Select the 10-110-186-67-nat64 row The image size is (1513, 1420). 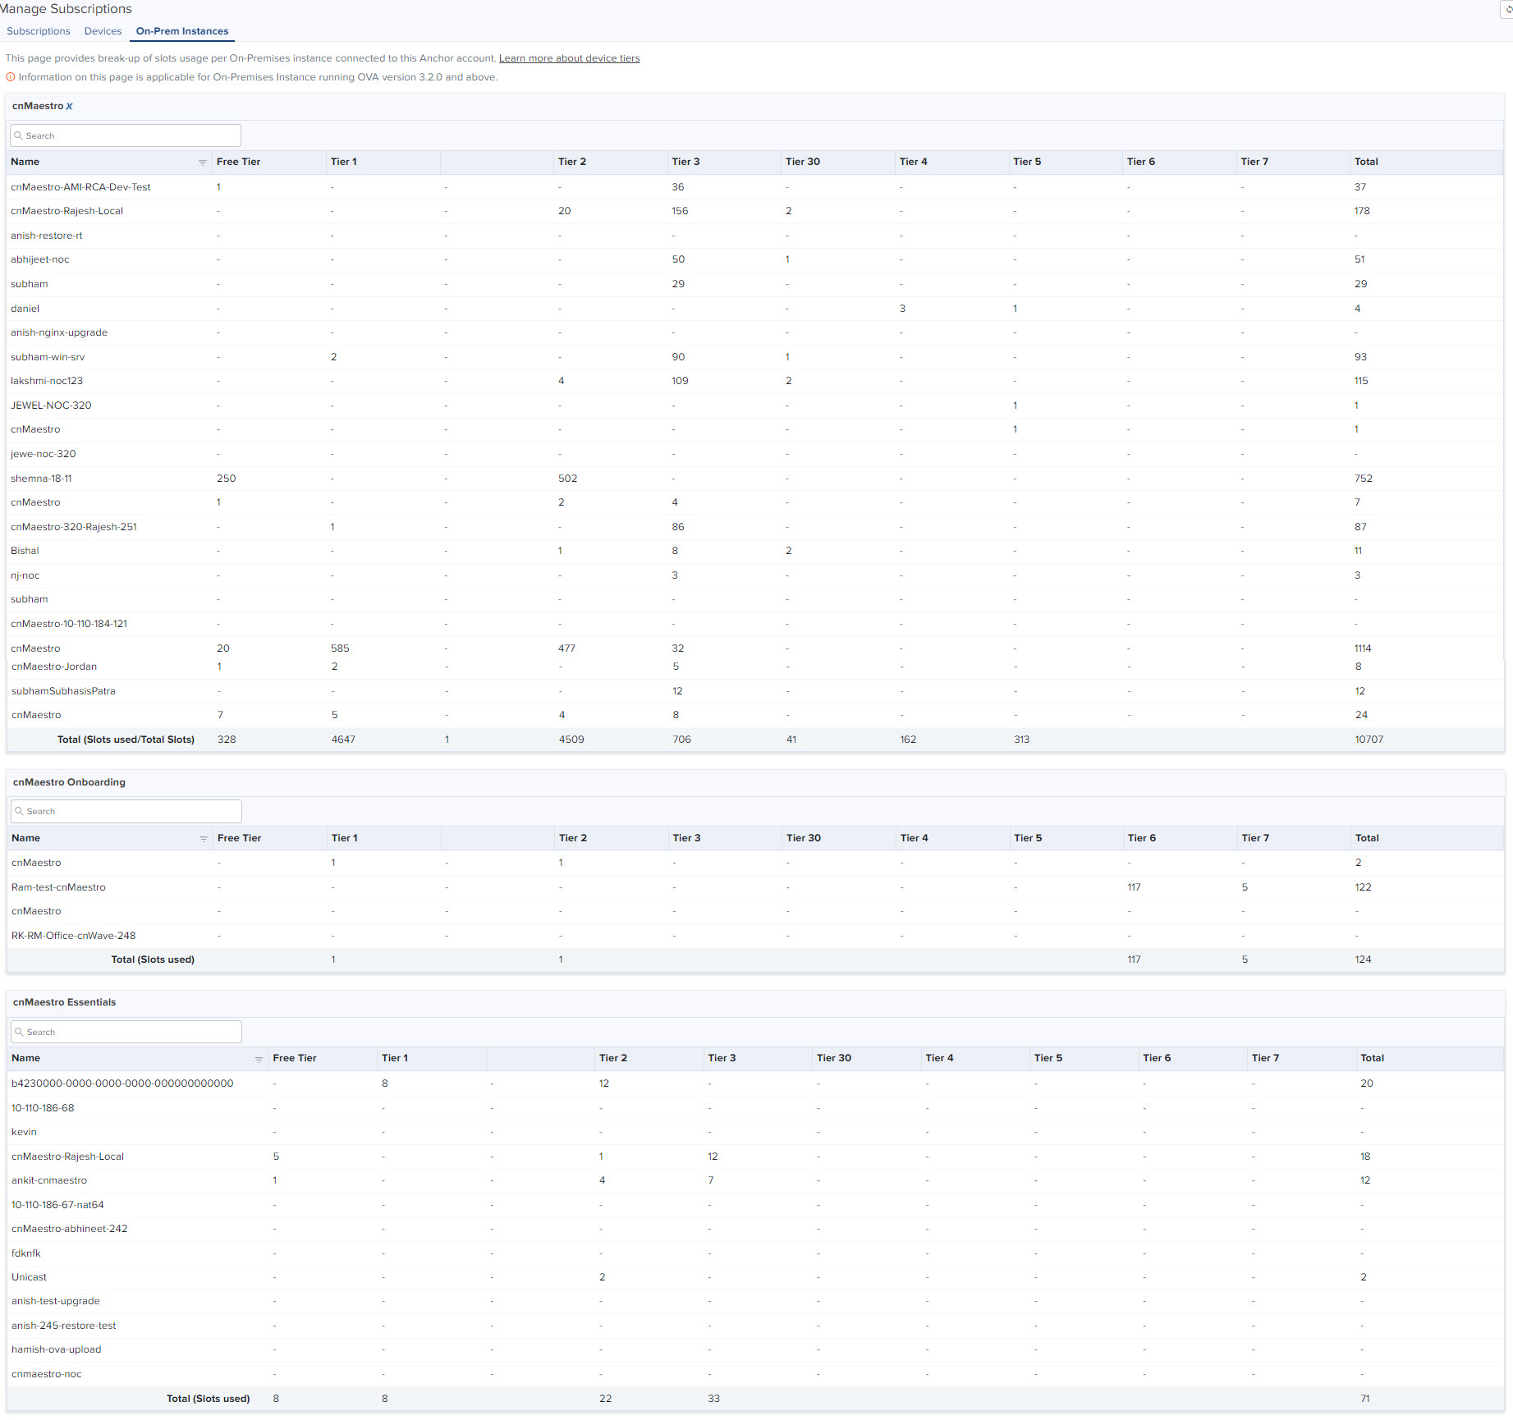pos(755,1205)
